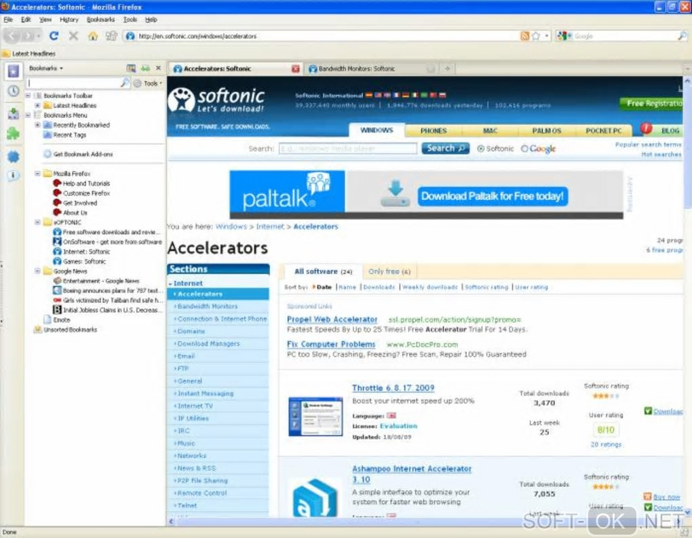The width and height of the screenshot is (692, 538).
Task: Click the bookmarks sidebar search field
Action: click(x=77, y=83)
